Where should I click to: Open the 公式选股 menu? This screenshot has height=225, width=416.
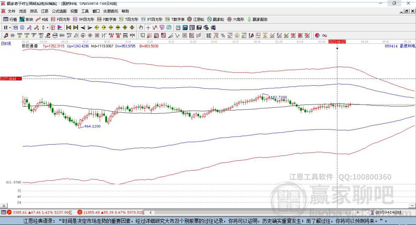59,11
